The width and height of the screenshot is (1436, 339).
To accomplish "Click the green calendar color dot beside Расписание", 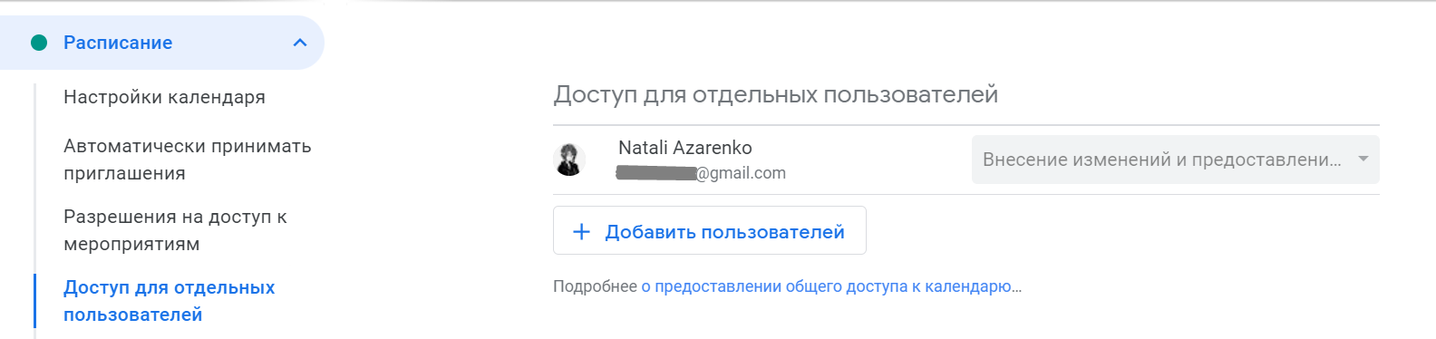I will (39, 43).
